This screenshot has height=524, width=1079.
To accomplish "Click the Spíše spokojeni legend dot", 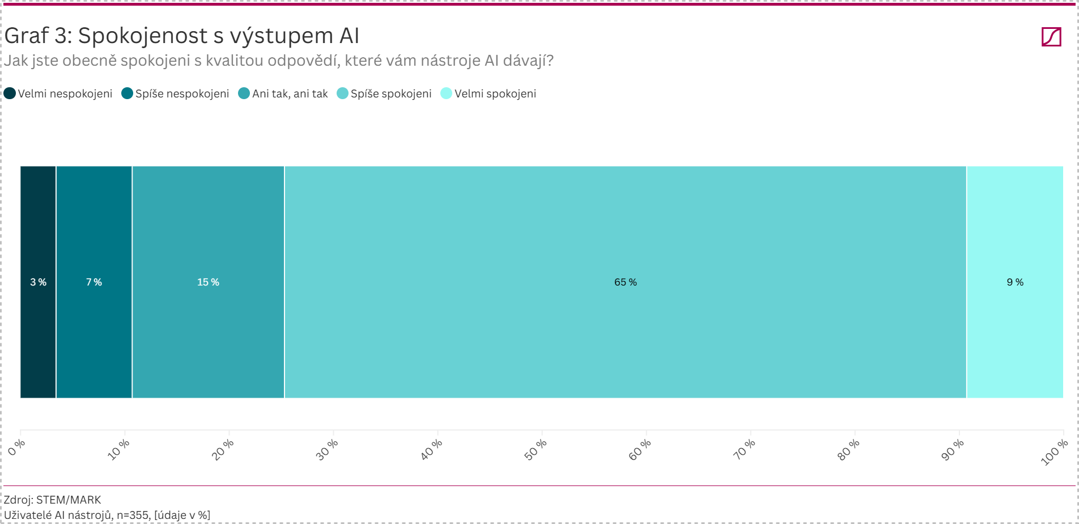I will pos(342,93).
